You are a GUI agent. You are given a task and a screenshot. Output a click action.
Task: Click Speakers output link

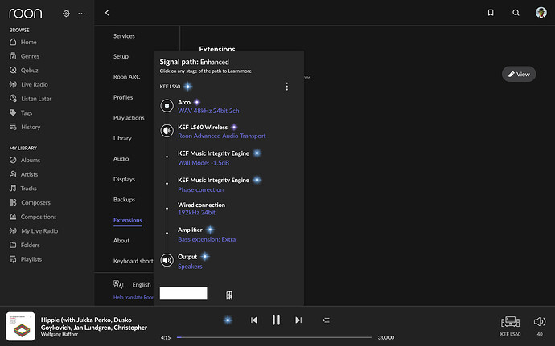click(190, 267)
